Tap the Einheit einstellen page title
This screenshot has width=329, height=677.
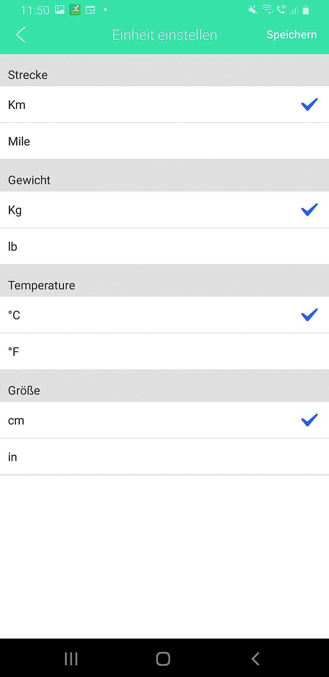tap(164, 35)
